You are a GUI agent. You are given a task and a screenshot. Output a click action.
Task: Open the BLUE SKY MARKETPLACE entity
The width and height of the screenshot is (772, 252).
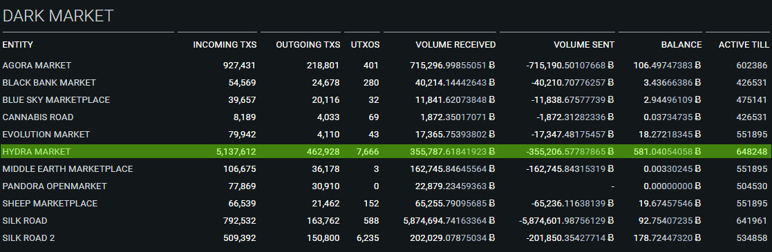pyautogui.click(x=56, y=100)
